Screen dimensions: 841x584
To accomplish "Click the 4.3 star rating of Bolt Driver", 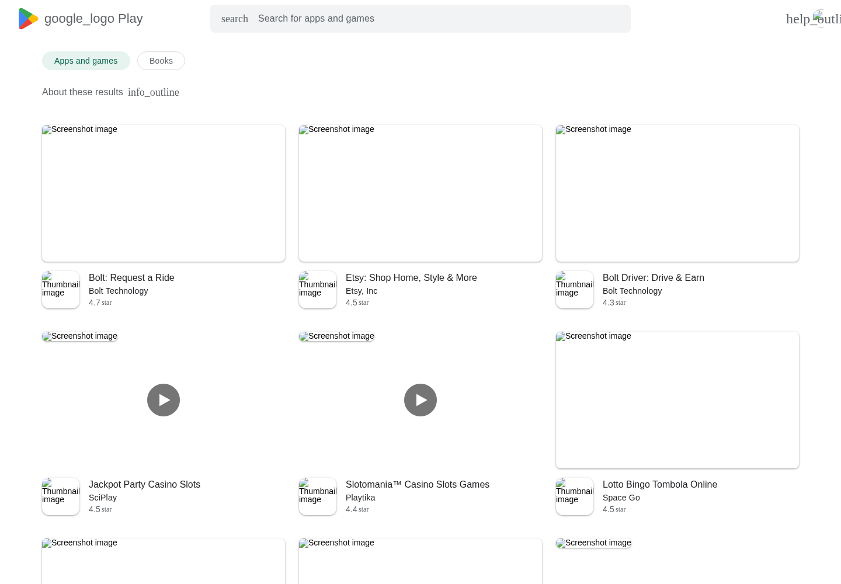I will pos(614,303).
